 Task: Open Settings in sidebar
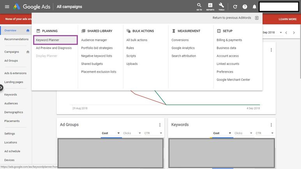point(10,134)
